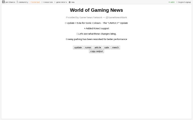Open the generators link in the top bar
The width and height of the screenshot is (193, 120).
(61, 2)
